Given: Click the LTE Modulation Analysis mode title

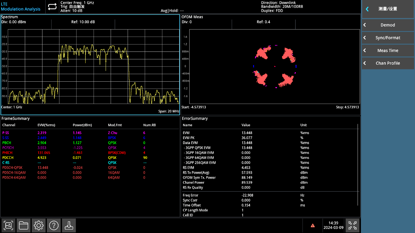Looking at the screenshot, I should [21, 7].
